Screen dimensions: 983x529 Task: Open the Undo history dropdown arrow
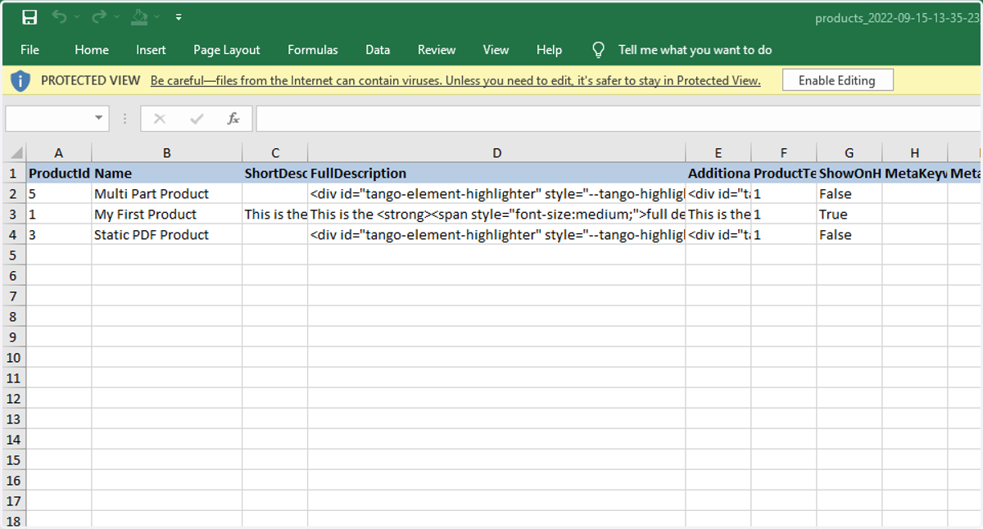pyautogui.click(x=77, y=17)
